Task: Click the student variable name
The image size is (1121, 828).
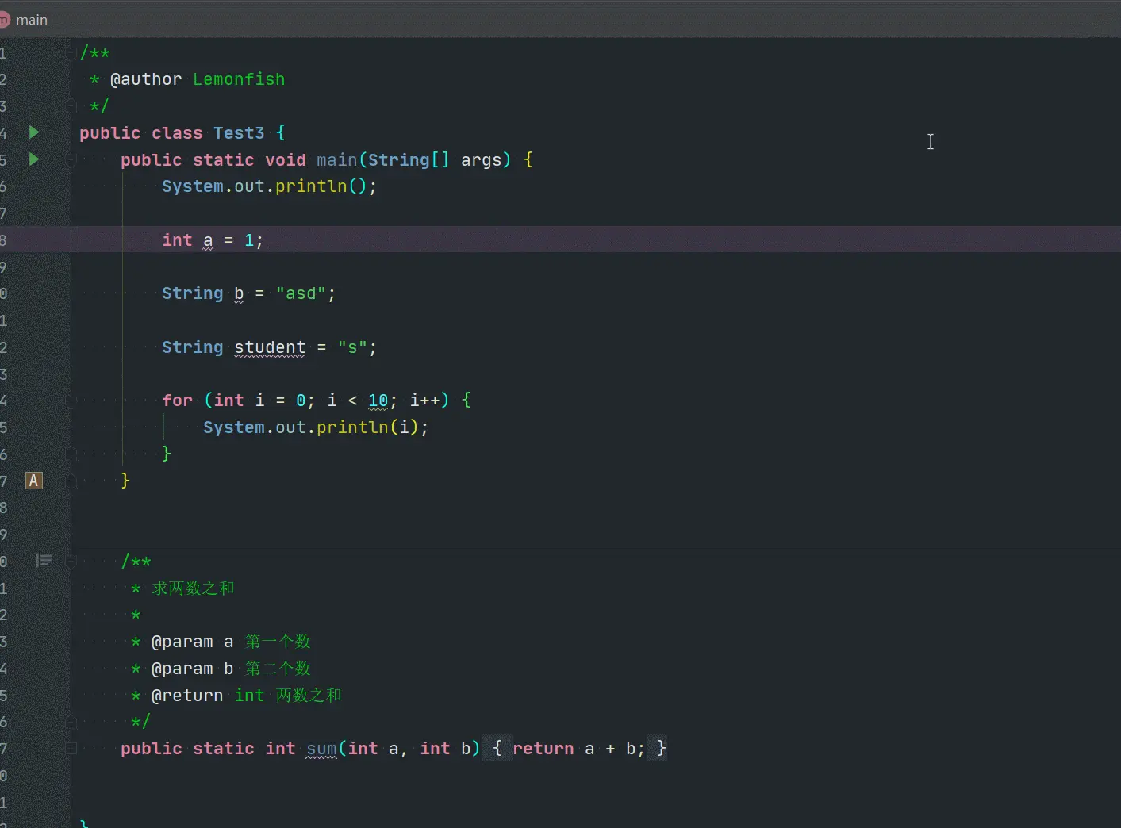Action: coord(270,347)
